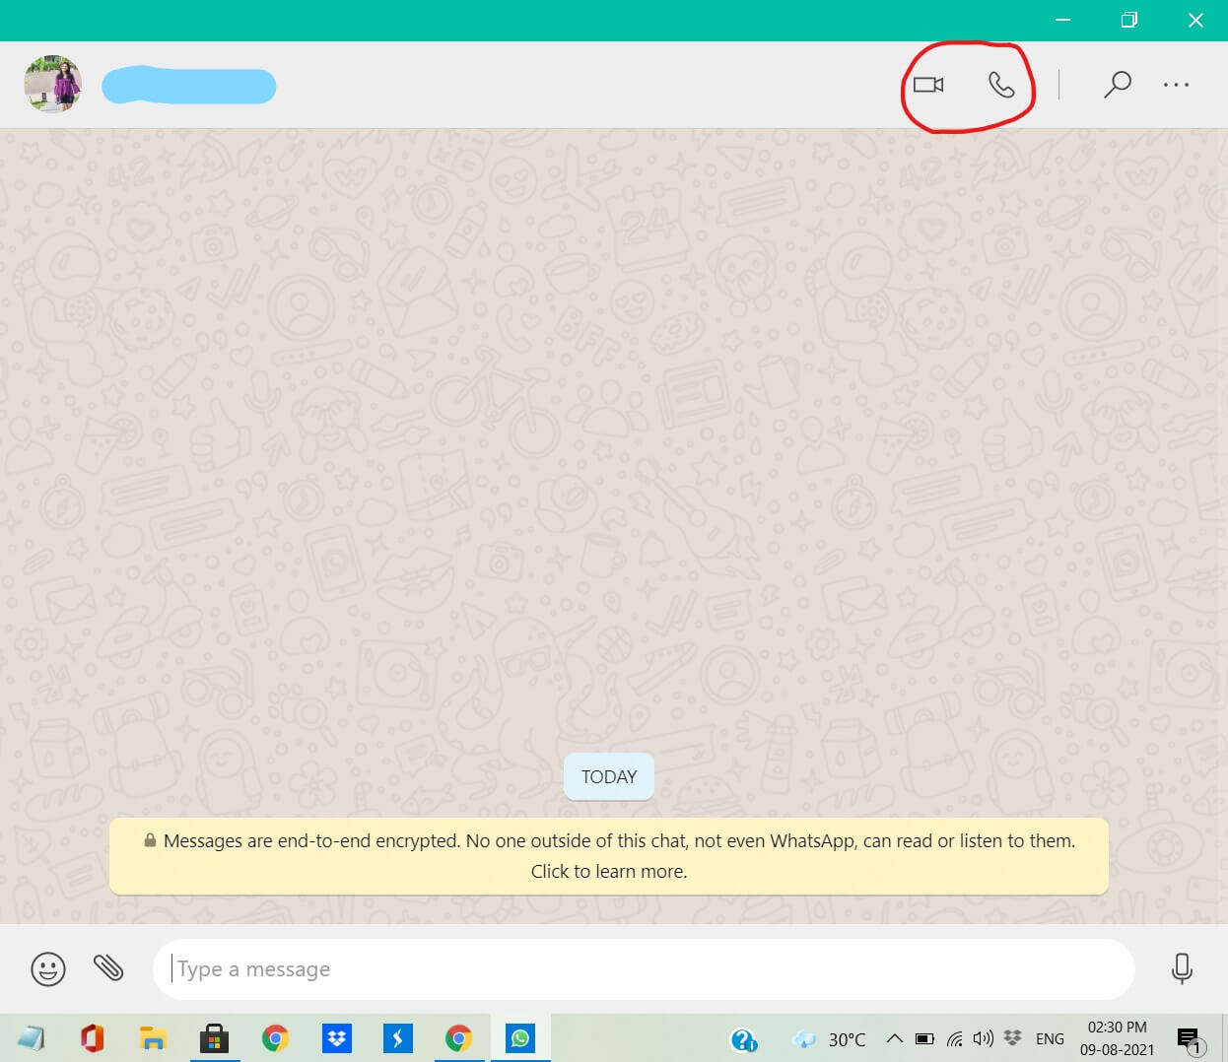The width and height of the screenshot is (1228, 1062).
Task: Launch Microsoft Office from the taskbar
Action: (x=93, y=1038)
